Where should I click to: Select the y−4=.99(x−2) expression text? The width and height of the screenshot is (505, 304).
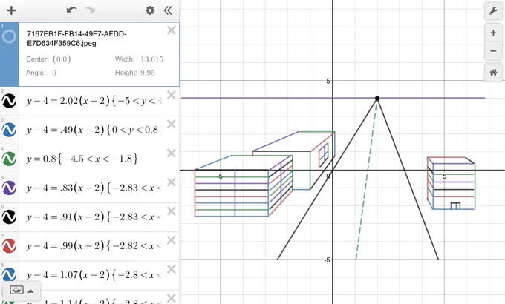point(94,245)
